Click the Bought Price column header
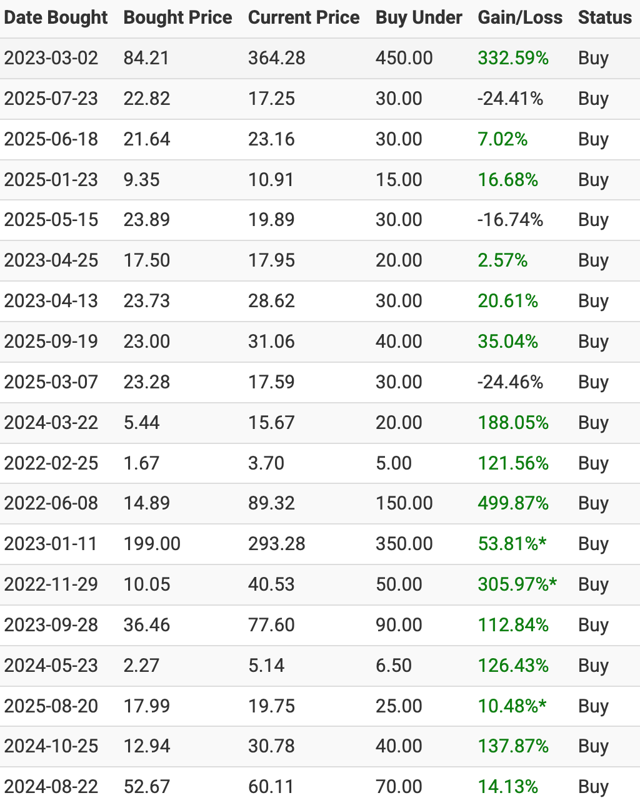Viewport: 640px width, 808px height. (177, 17)
